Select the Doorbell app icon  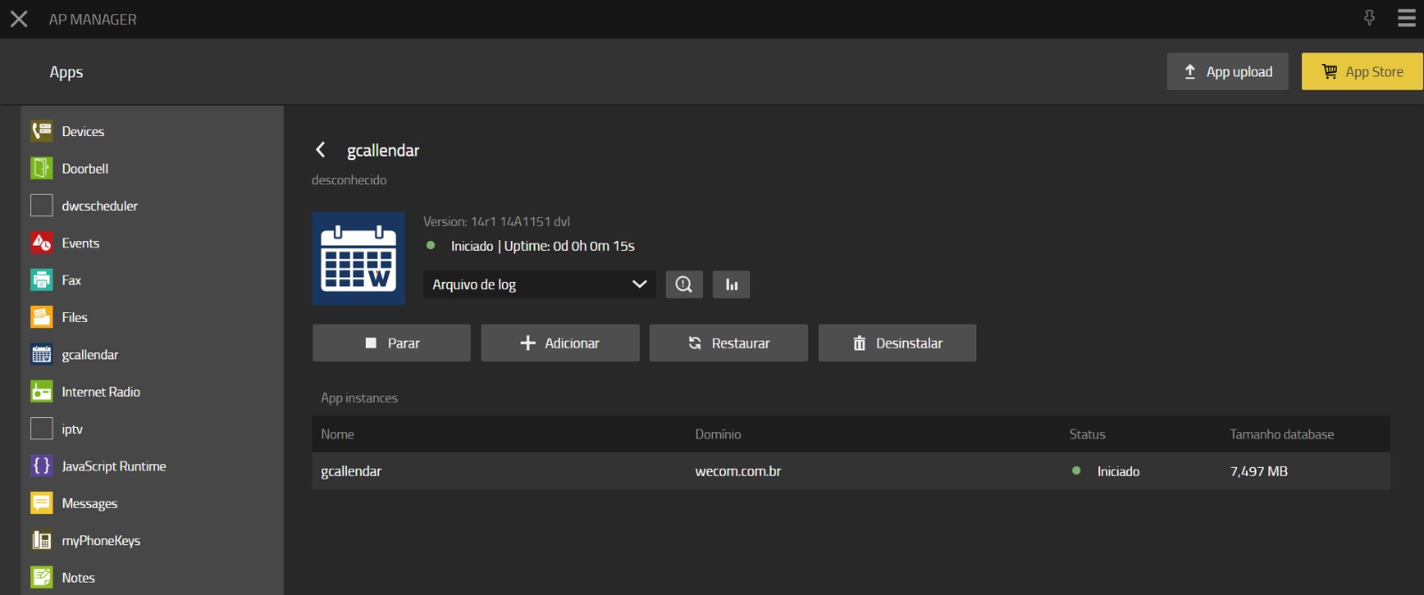[x=42, y=169]
